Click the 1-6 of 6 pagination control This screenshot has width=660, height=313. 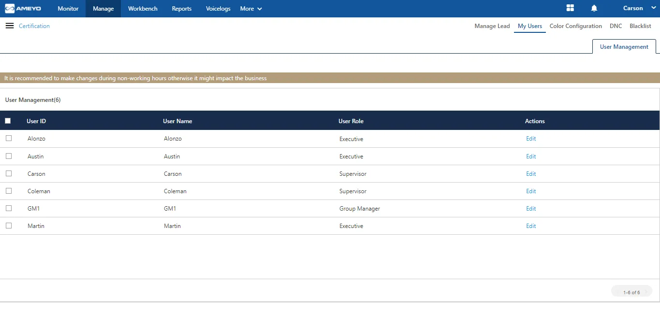click(631, 292)
